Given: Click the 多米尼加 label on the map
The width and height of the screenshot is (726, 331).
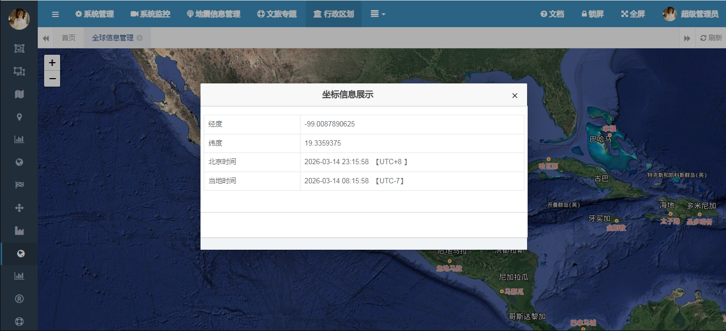Looking at the screenshot, I should click(702, 206).
